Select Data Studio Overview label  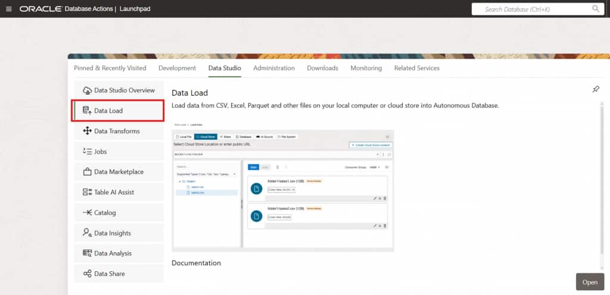pyautogui.click(x=125, y=90)
